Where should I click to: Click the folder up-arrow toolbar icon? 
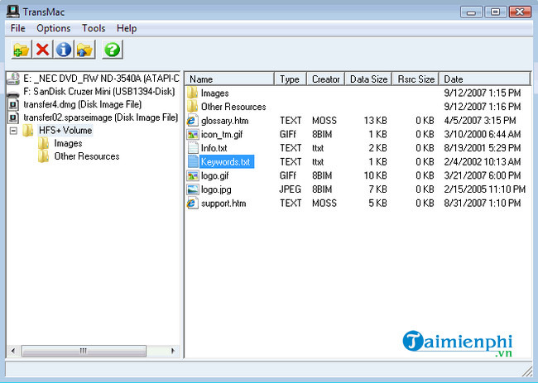pos(84,50)
